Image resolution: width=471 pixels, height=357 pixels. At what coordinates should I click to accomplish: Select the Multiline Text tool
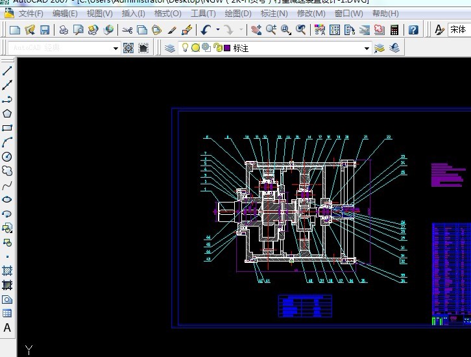(x=7, y=328)
